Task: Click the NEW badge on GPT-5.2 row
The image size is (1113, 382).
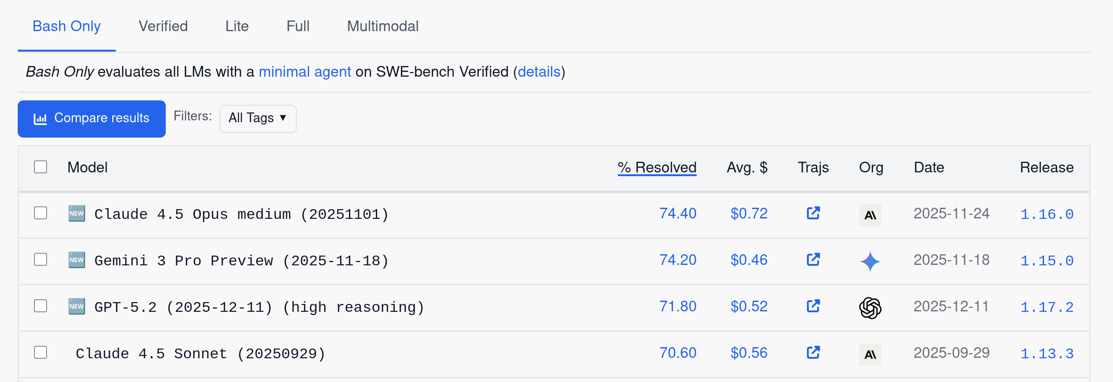Action: click(x=76, y=306)
